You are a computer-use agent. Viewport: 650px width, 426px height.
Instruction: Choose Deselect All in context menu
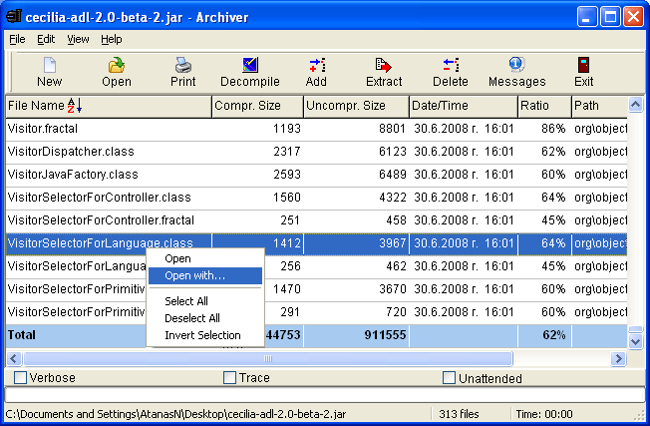[x=205, y=318]
